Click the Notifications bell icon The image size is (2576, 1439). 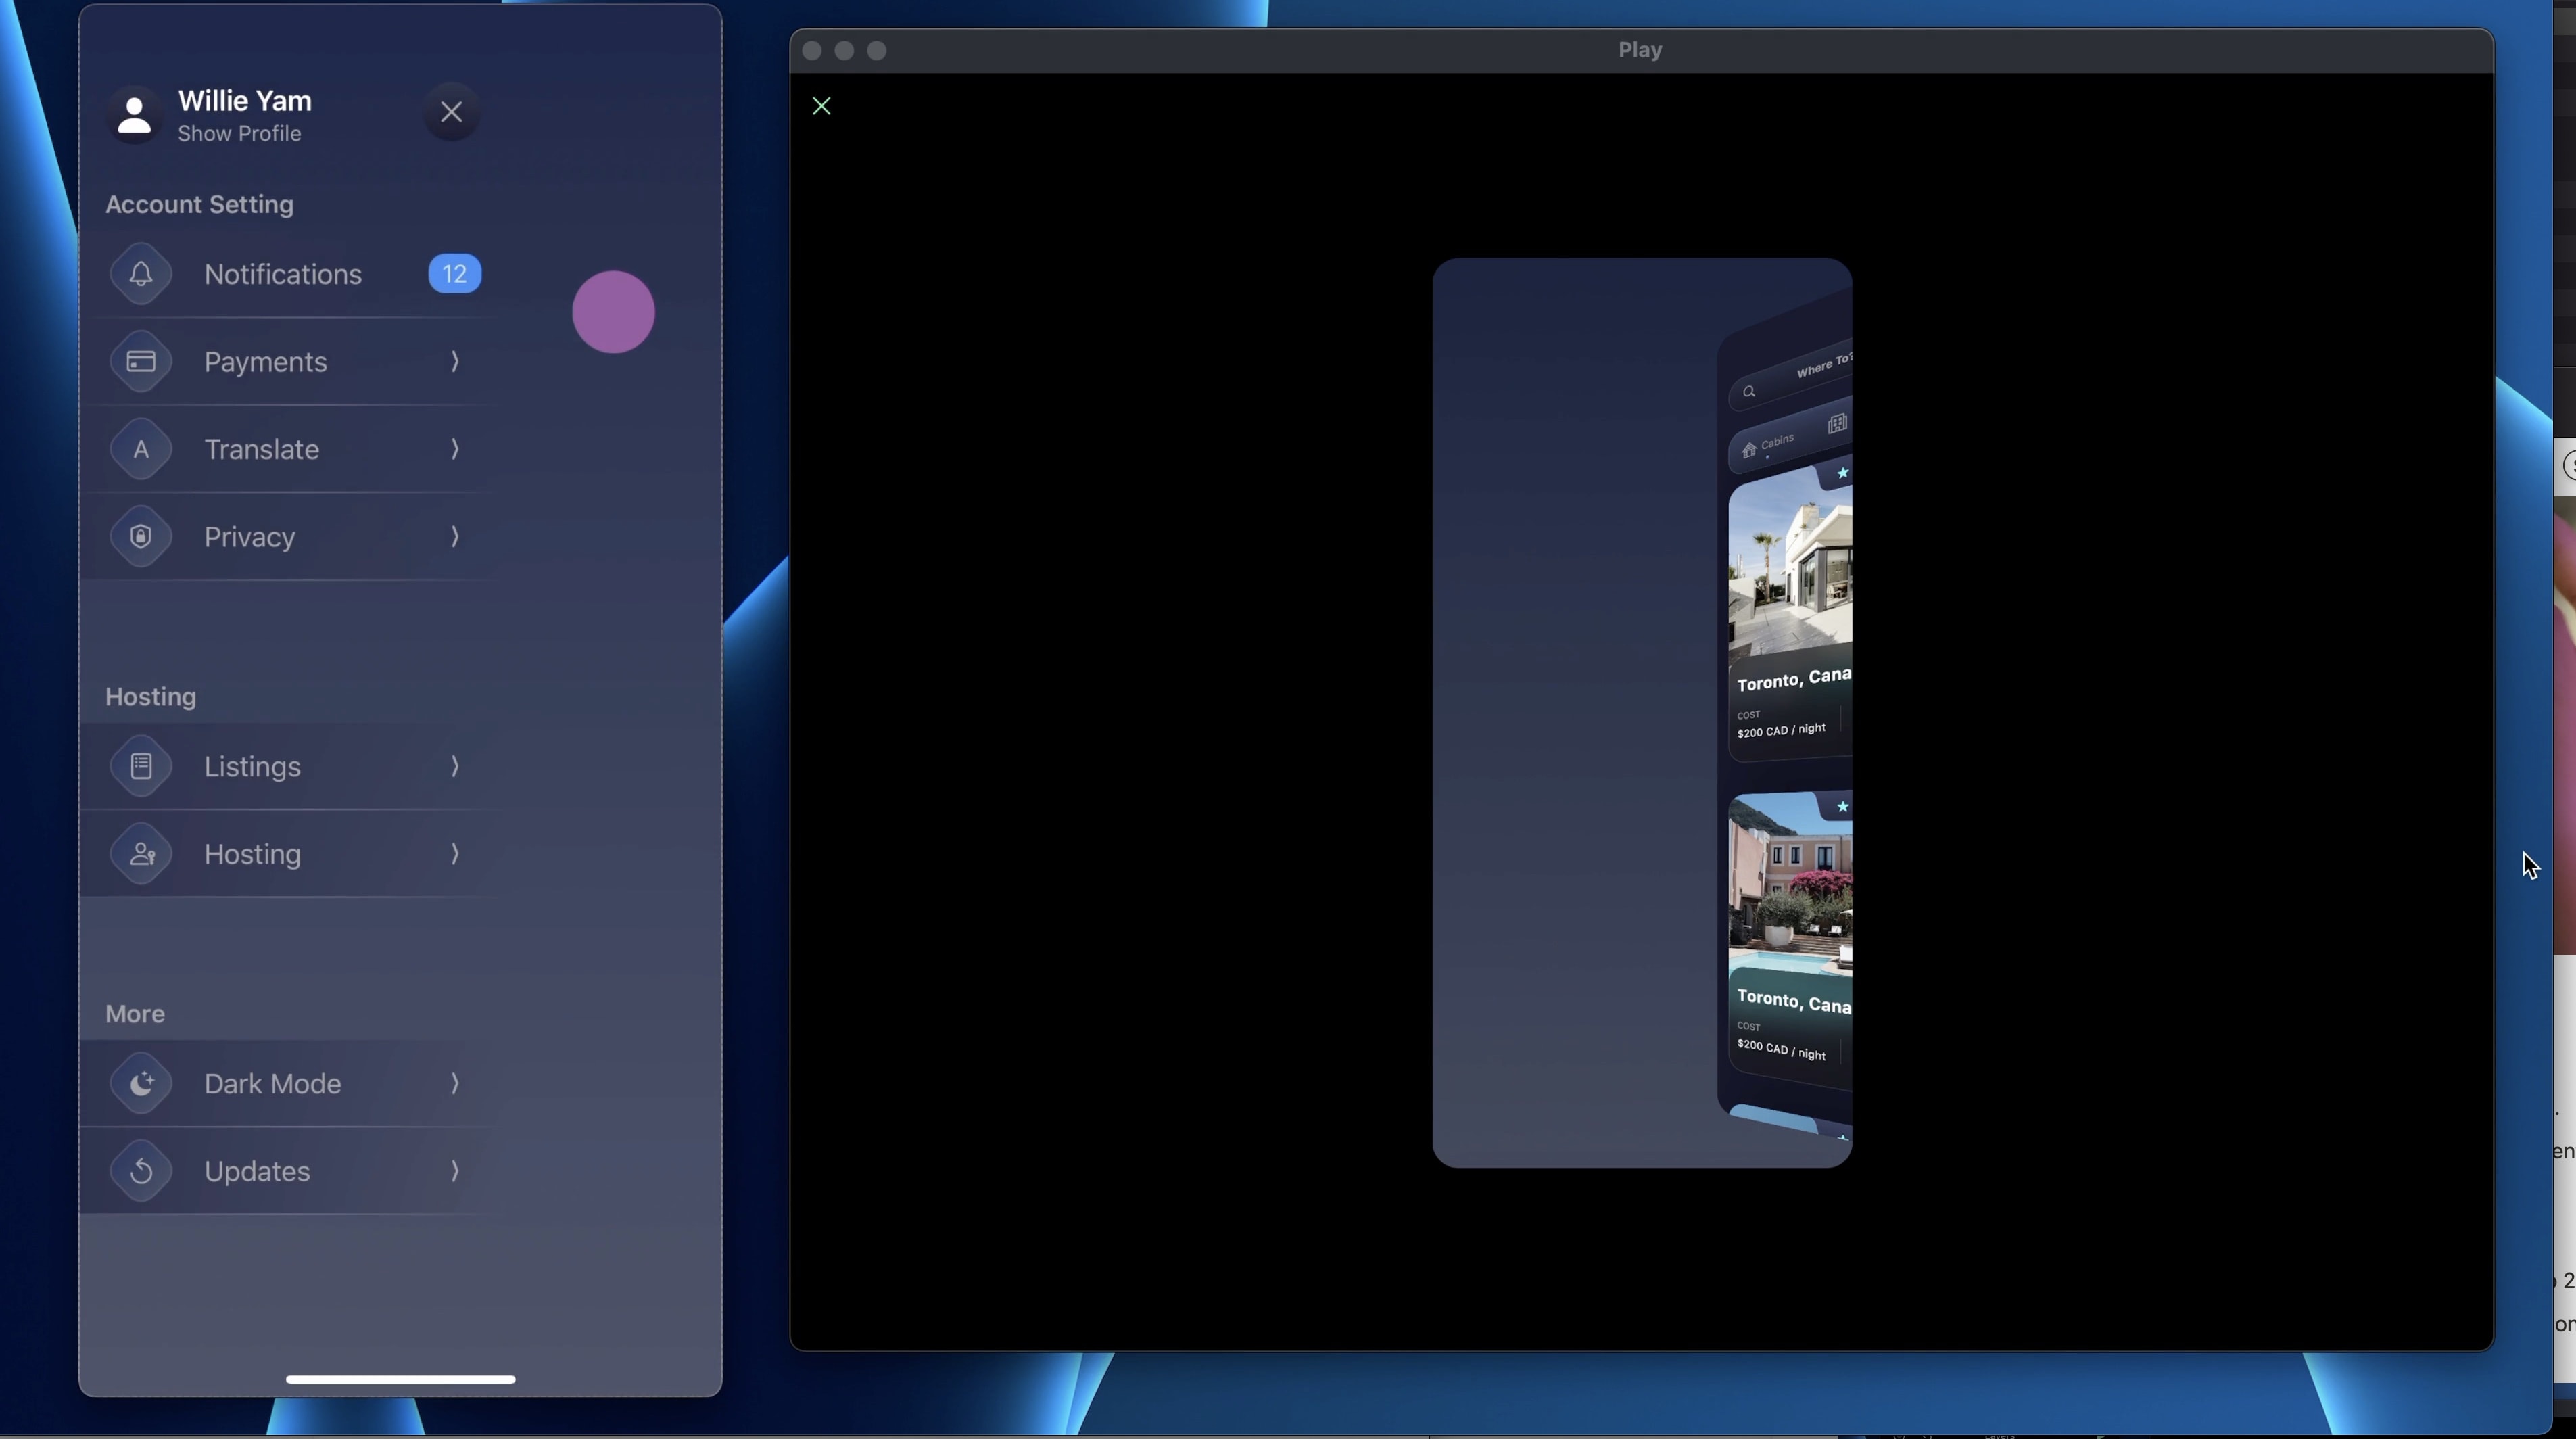click(x=141, y=274)
